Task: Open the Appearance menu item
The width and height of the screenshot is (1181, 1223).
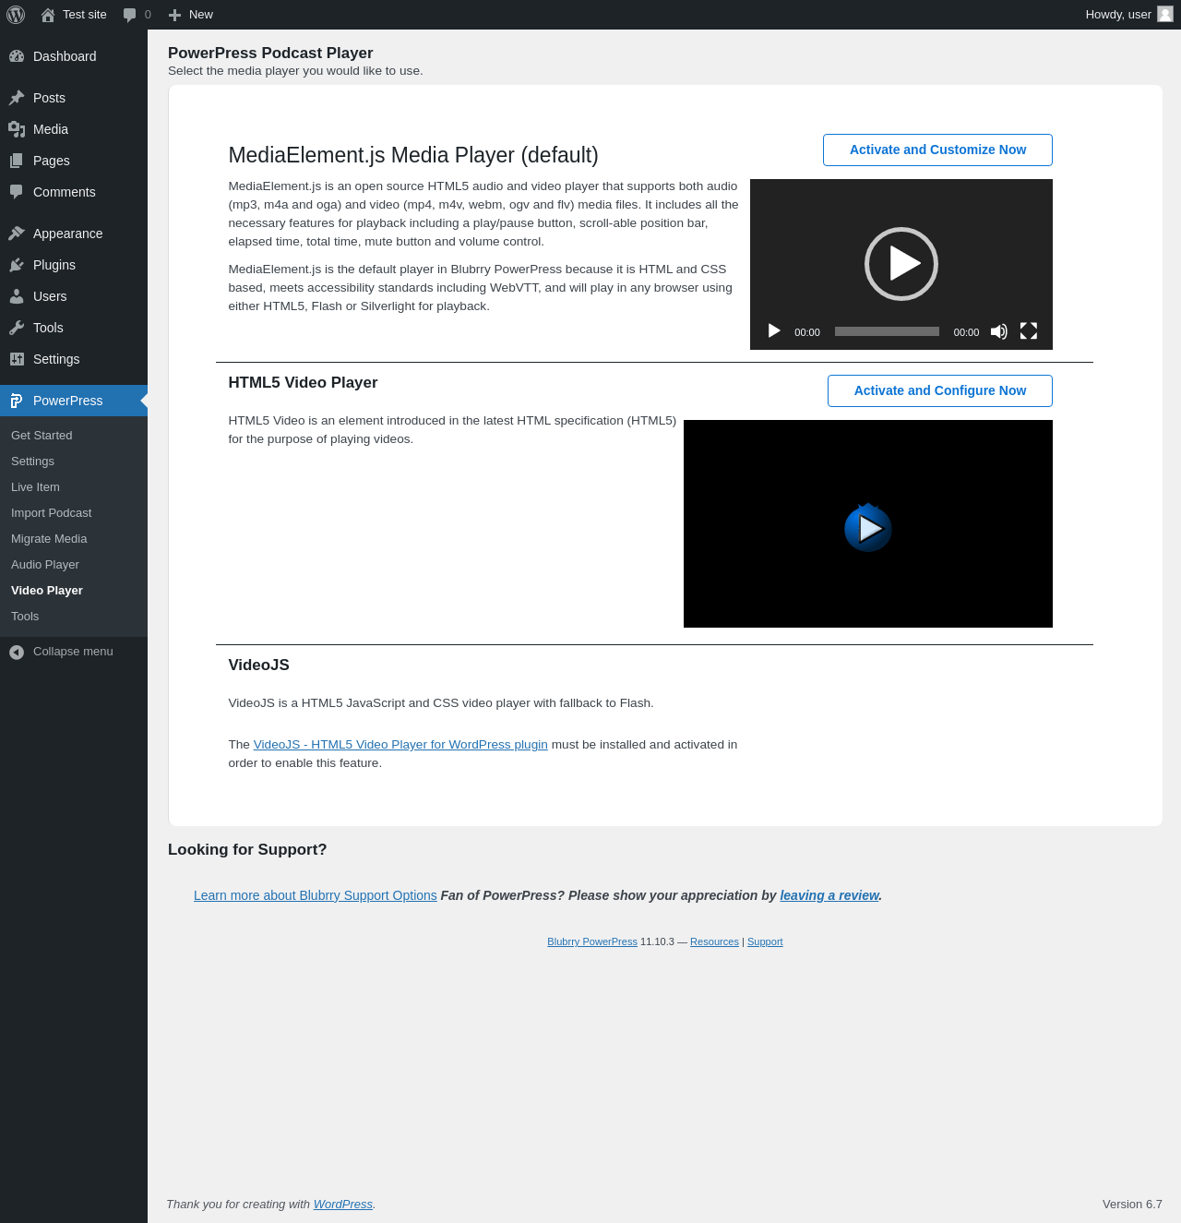Action: pyautogui.click(x=74, y=234)
